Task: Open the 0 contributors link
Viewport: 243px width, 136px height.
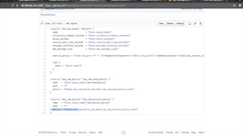Action: coord(48,15)
